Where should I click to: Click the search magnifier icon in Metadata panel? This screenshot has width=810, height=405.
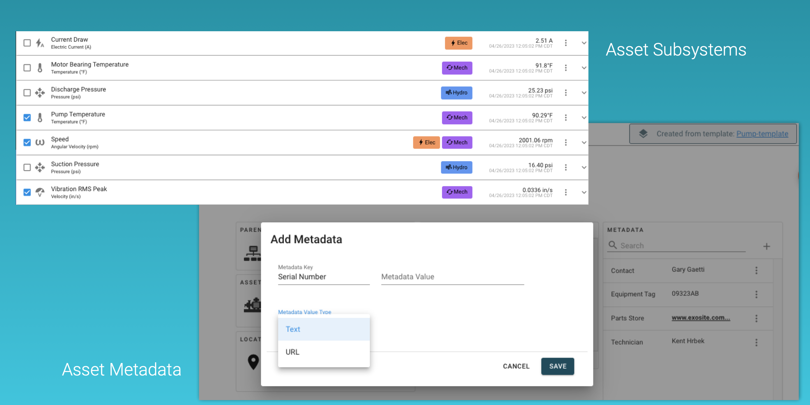click(612, 245)
